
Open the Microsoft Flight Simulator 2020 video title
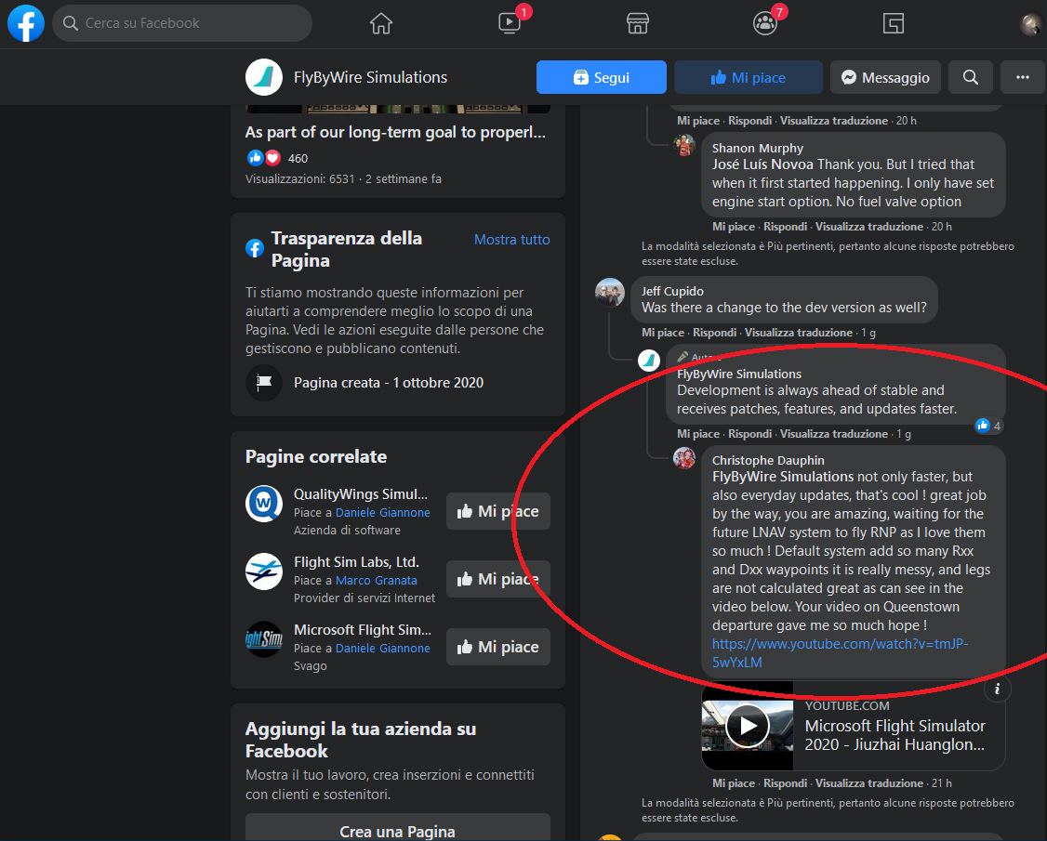pos(895,735)
